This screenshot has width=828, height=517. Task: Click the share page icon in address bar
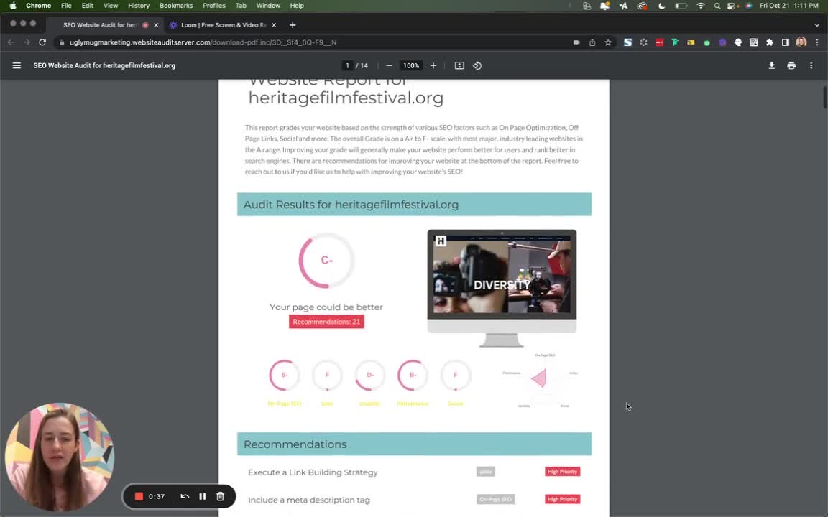[x=592, y=42]
